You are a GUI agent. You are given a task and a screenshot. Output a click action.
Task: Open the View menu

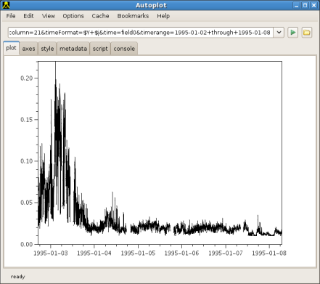pyautogui.click(x=49, y=16)
